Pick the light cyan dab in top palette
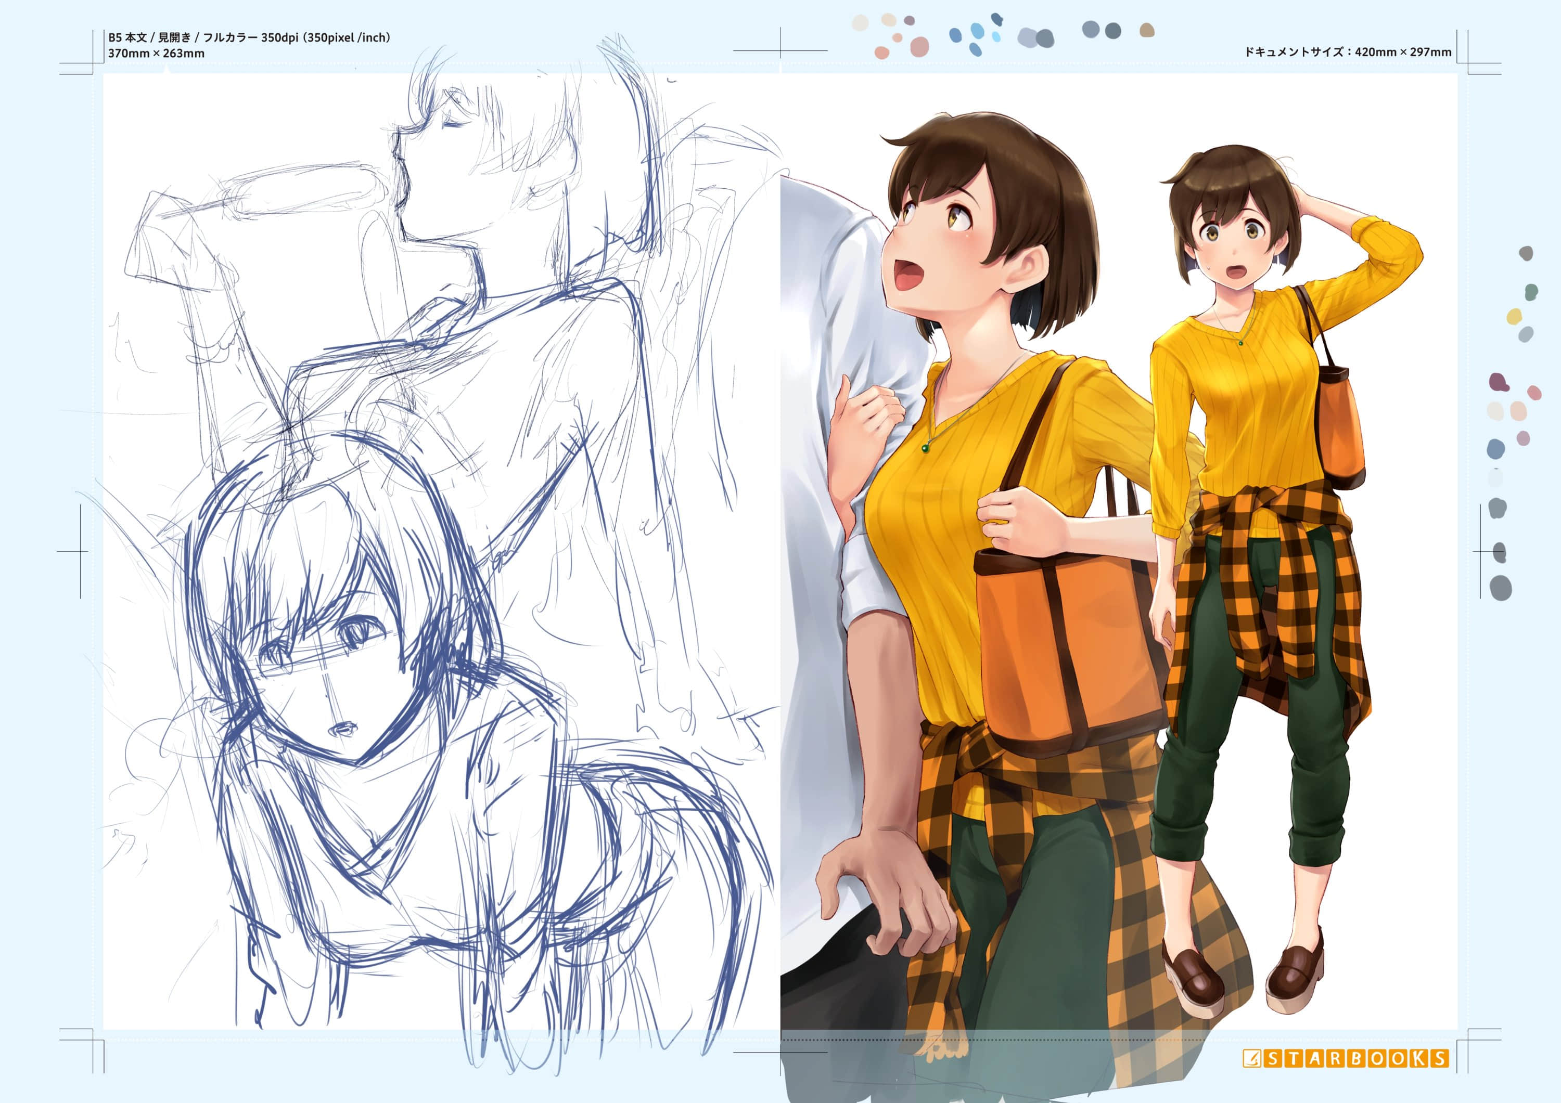The height and width of the screenshot is (1103, 1561). coord(996,36)
